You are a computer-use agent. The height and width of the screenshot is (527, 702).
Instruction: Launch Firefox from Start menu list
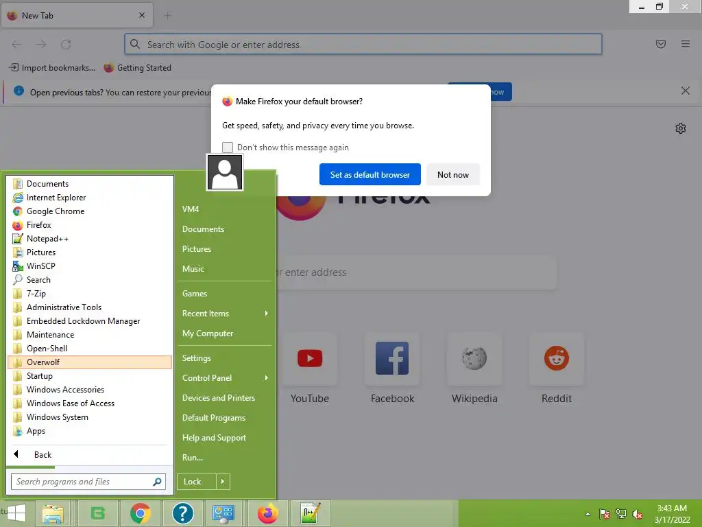pyautogui.click(x=90, y=225)
